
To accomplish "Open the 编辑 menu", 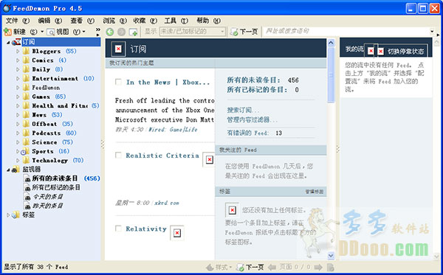I will (x=50, y=21).
